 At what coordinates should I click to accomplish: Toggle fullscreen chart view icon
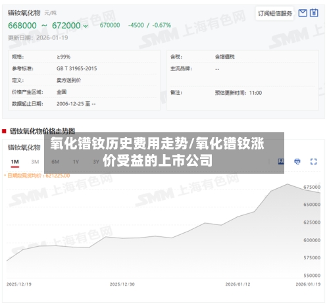[x=313, y=162]
